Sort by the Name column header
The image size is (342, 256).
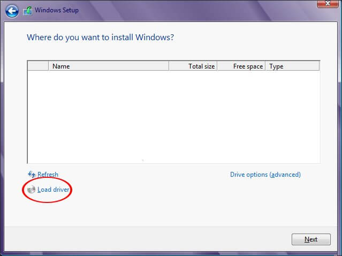[109, 66]
